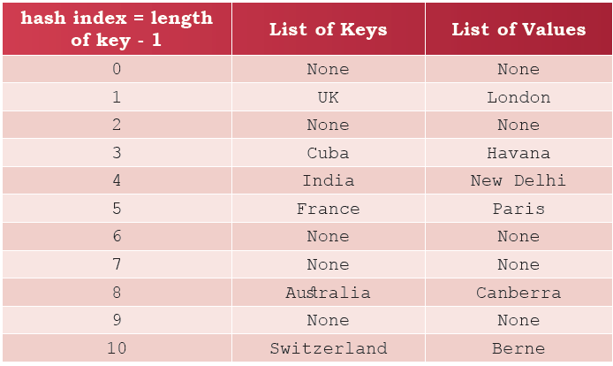Click the 'hash index = length of key - 1' header
The height and width of the screenshot is (366, 613).
click(x=117, y=28)
